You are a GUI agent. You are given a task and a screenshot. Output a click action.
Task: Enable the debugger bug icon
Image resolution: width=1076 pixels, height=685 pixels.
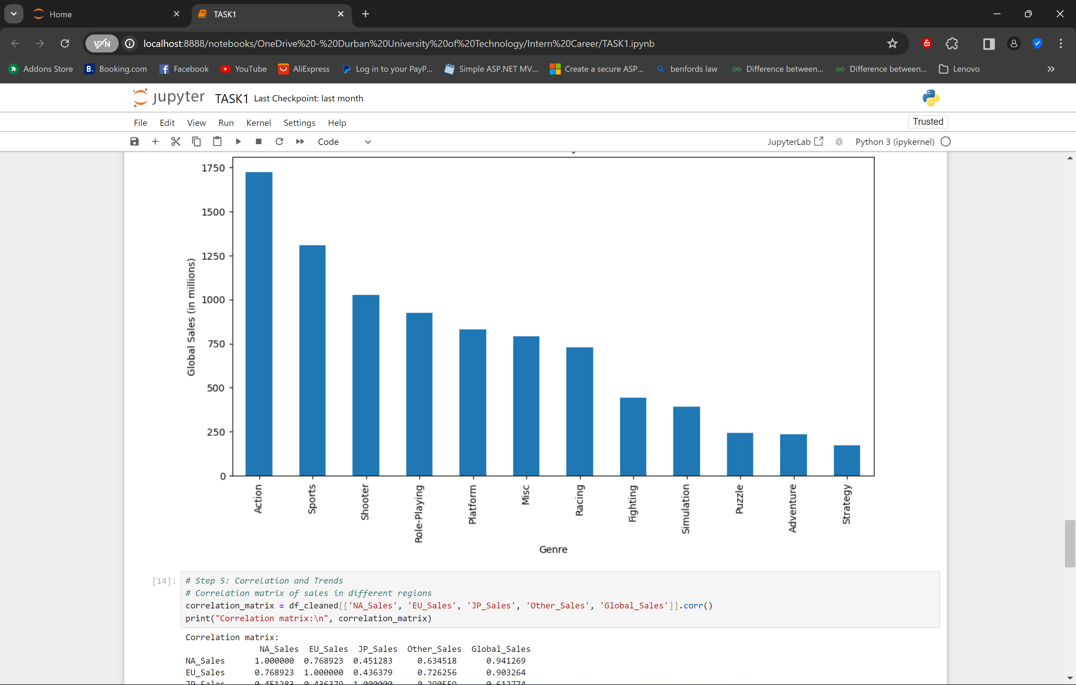[839, 142]
